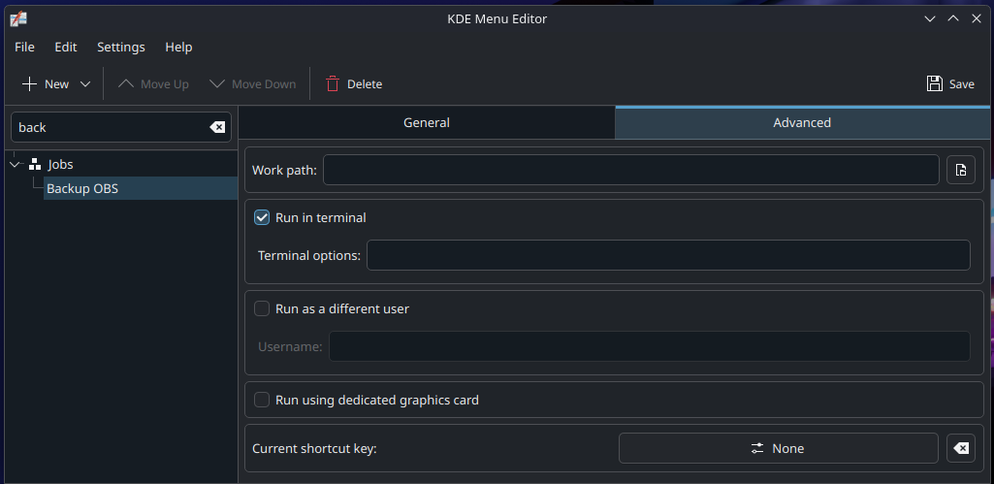The width and height of the screenshot is (994, 484).
Task: Click the KDE Menu Editor app icon
Action: 17,18
